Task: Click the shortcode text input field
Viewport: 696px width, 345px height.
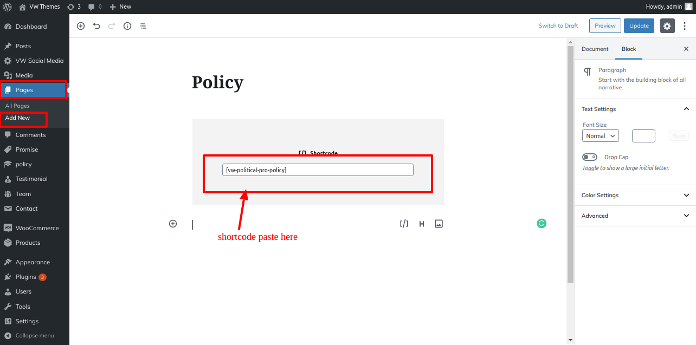Action: pos(318,170)
